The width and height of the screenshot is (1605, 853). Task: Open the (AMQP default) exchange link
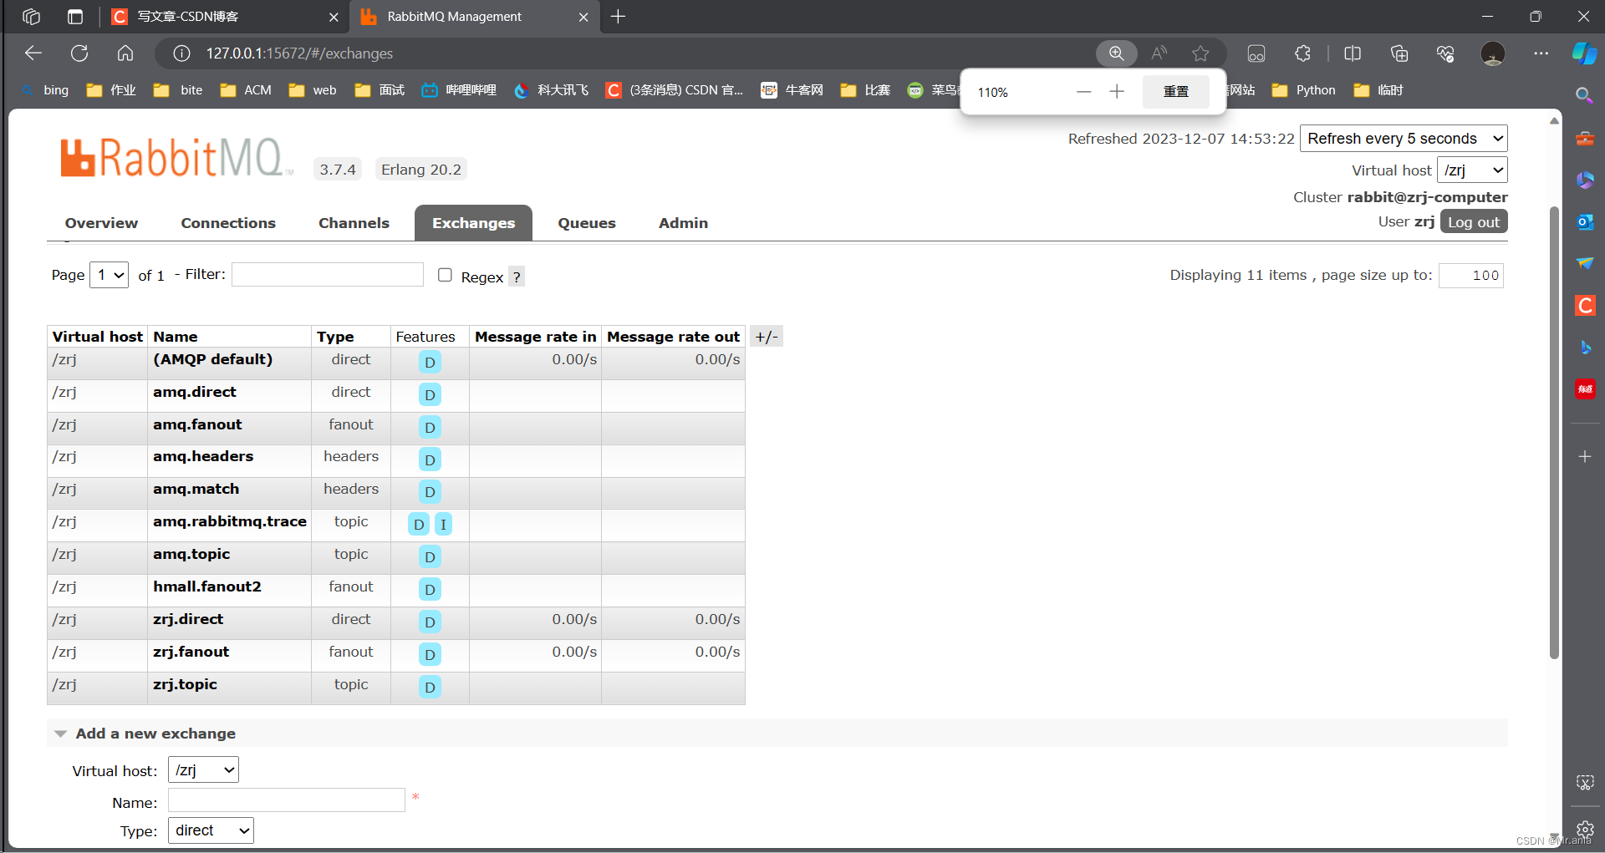click(213, 359)
